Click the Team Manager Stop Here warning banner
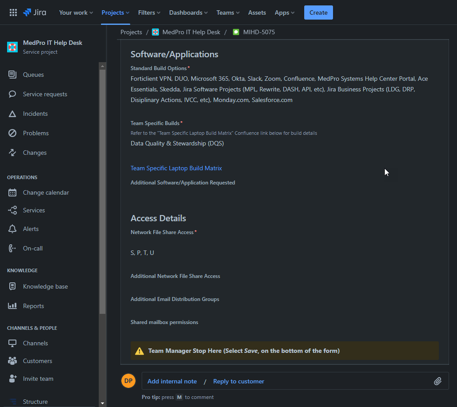 (x=285, y=351)
